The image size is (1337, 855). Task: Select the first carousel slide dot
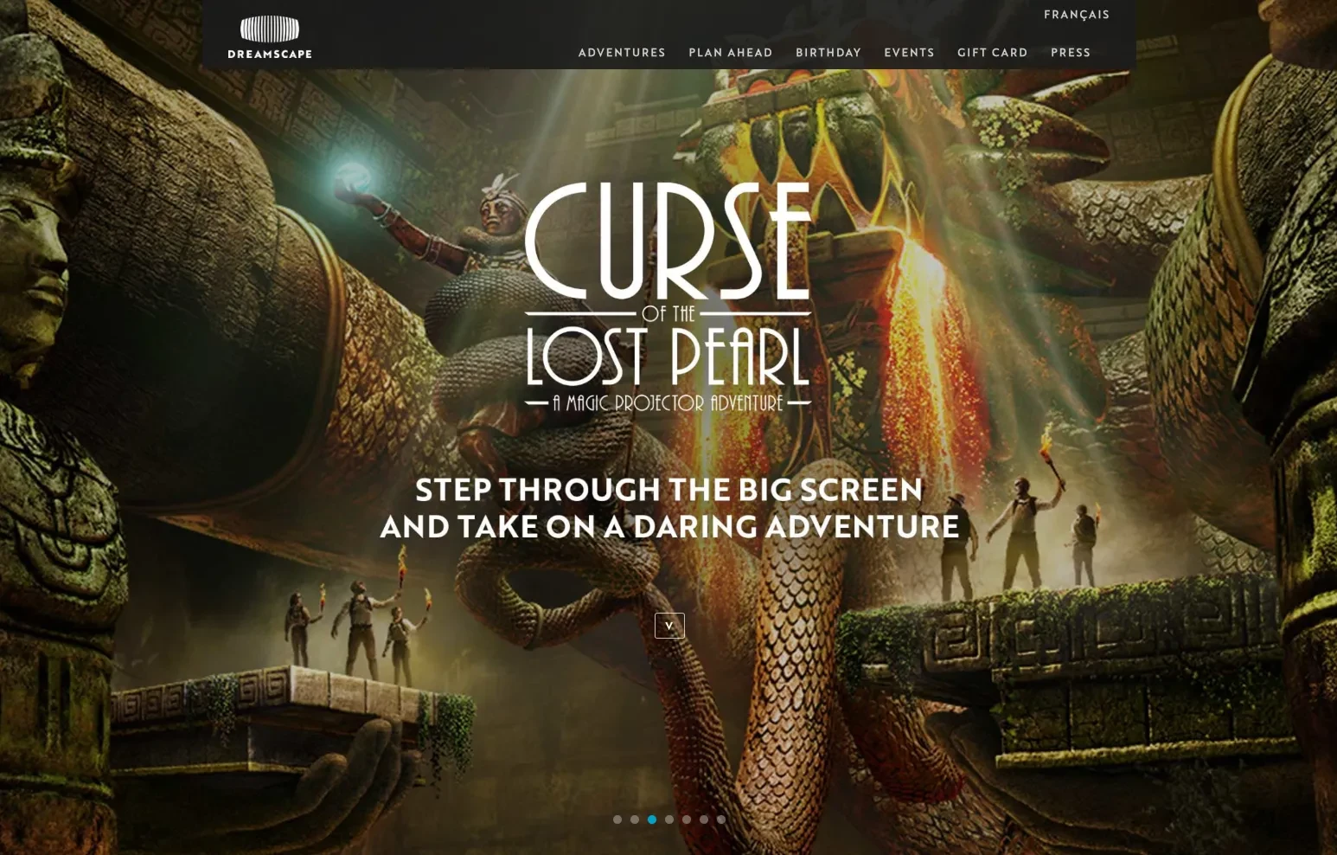(617, 820)
